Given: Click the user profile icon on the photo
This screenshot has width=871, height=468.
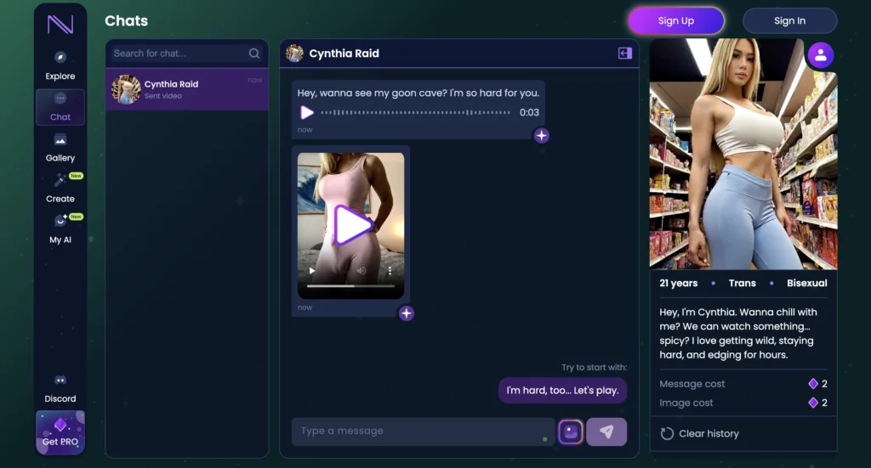Looking at the screenshot, I should tap(821, 55).
